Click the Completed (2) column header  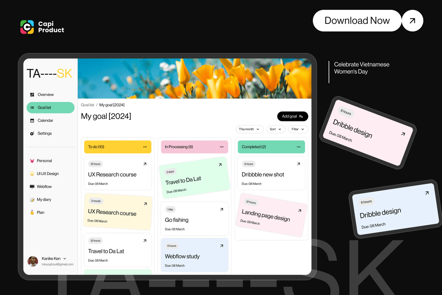click(x=271, y=147)
